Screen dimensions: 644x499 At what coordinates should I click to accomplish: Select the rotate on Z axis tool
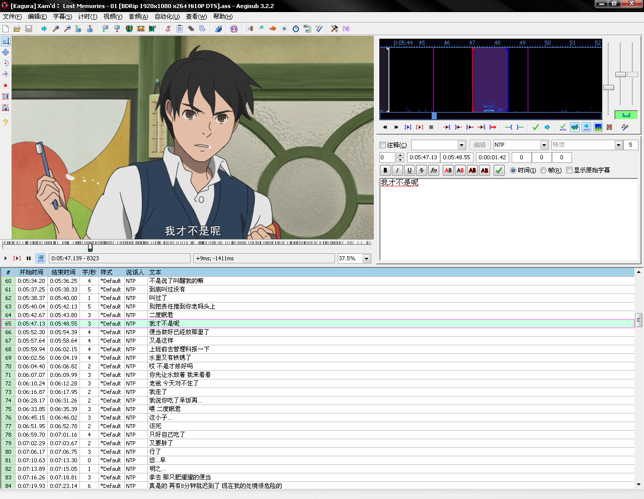pos(6,63)
